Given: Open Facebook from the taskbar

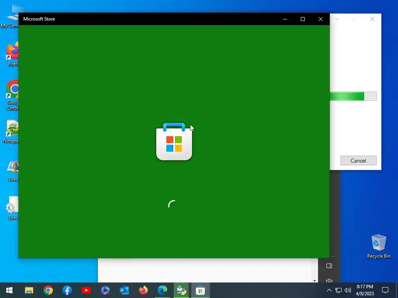Looking at the screenshot, I should pos(67,290).
